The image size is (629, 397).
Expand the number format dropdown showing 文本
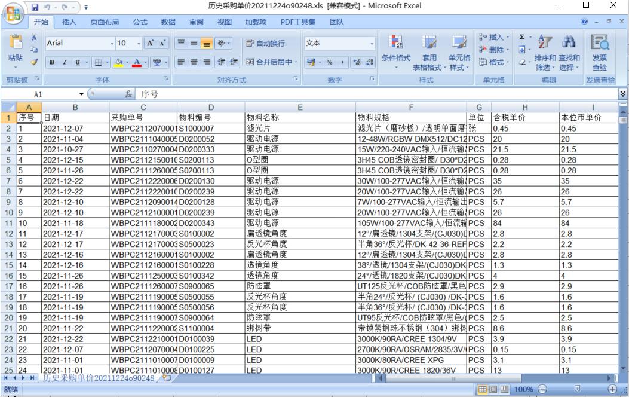(x=372, y=43)
